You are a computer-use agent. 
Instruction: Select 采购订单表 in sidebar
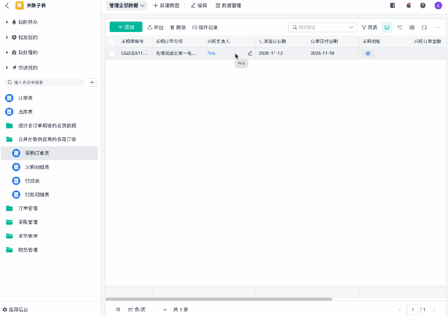tap(49, 153)
